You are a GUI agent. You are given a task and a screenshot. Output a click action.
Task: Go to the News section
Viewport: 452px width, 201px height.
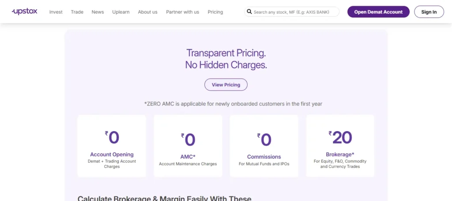coord(98,12)
